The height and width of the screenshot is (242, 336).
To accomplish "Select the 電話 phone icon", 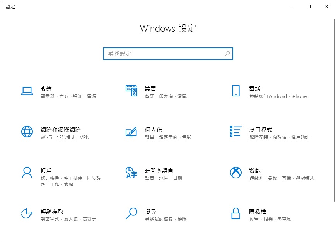I will (236, 91).
